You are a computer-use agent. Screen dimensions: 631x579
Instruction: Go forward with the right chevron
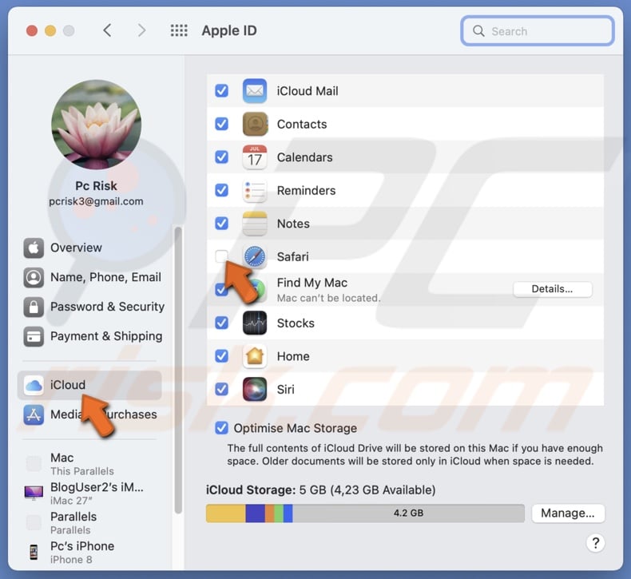(141, 30)
